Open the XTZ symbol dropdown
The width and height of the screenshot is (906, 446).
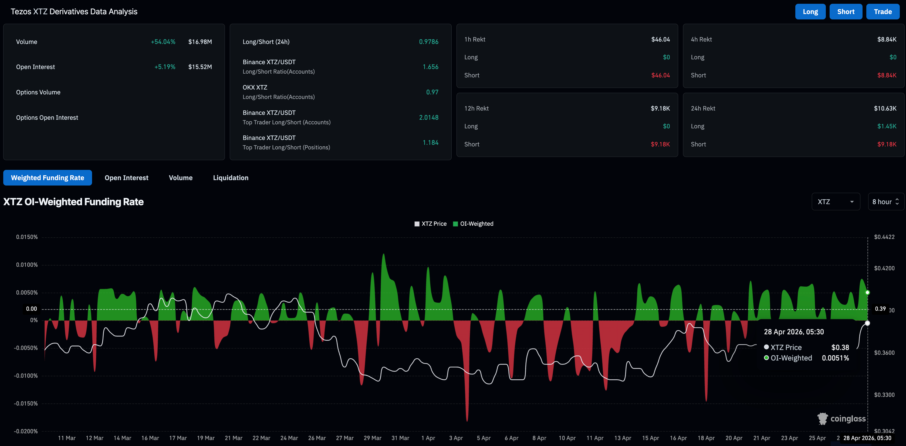point(835,202)
